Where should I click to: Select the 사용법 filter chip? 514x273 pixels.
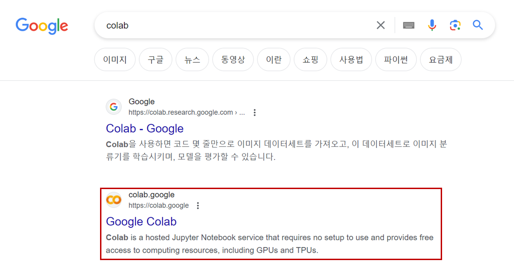tap(351, 59)
